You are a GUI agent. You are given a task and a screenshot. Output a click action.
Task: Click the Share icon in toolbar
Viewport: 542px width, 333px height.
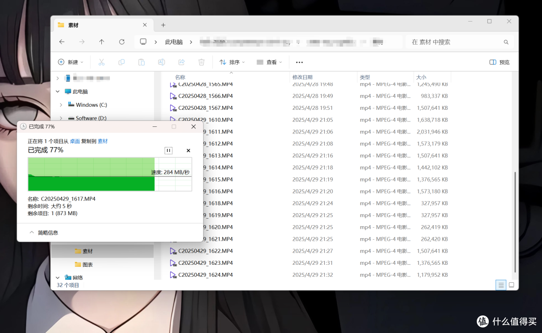[x=182, y=62]
